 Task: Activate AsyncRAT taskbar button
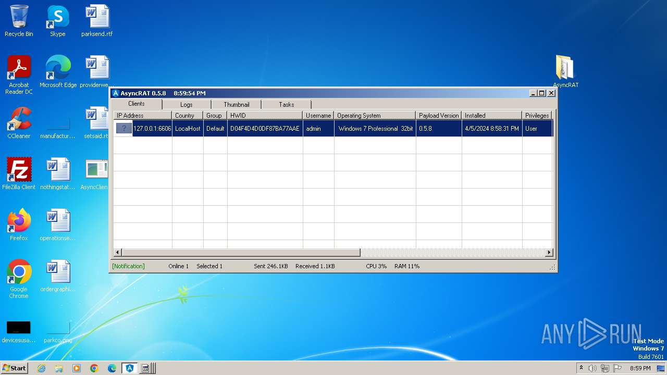click(130, 368)
